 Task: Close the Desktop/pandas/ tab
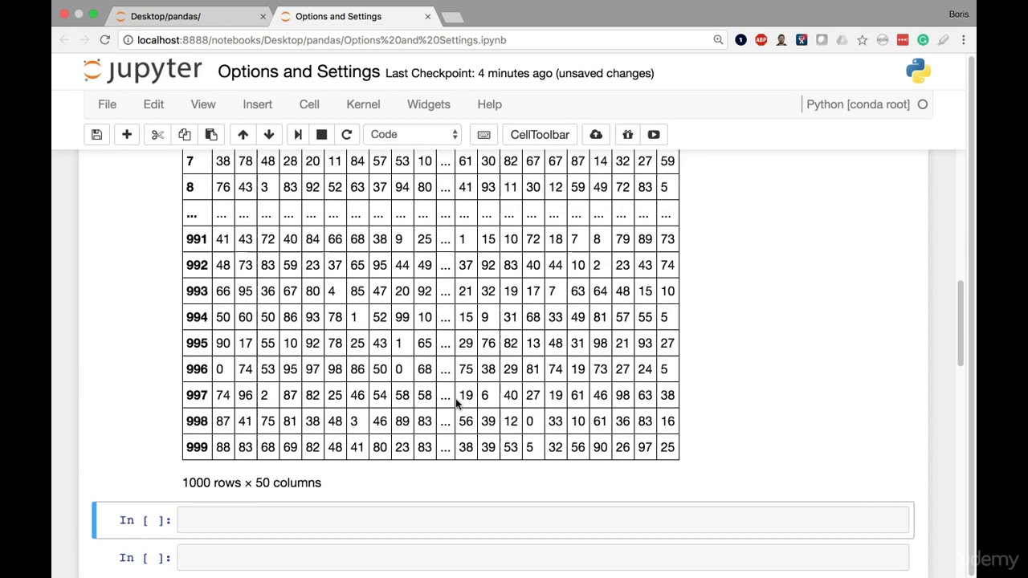click(x=263, y=16)
